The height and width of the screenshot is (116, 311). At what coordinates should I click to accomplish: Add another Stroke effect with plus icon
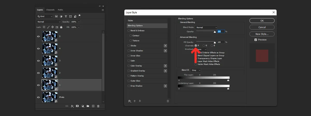pyautogui.click(x=165, y=46)
